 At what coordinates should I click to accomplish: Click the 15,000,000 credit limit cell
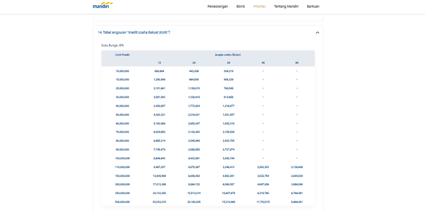tap(123, 79)
